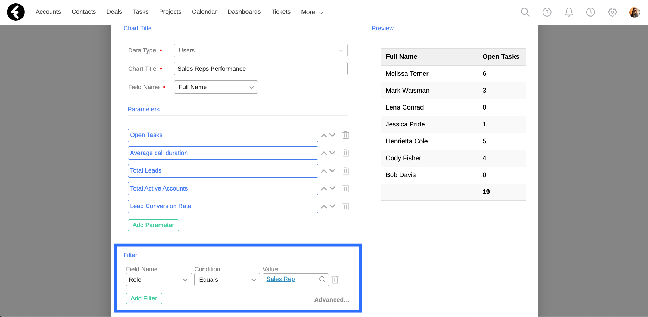648x317 pixels.
Task: Select the Average call duration field
Action: [223, 153]
